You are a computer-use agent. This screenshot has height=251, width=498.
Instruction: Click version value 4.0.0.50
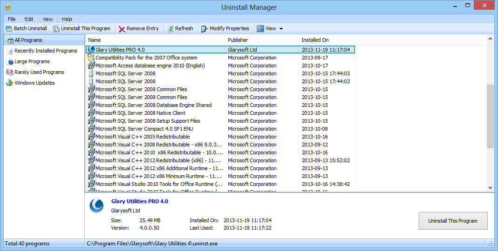(149, 228)
